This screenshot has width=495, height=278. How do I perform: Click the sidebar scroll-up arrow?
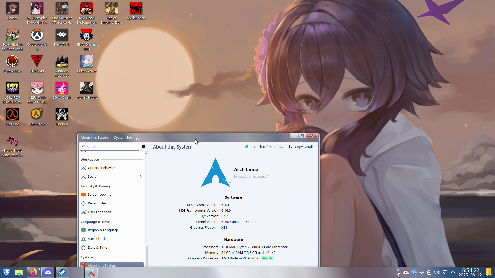point(146,153)
